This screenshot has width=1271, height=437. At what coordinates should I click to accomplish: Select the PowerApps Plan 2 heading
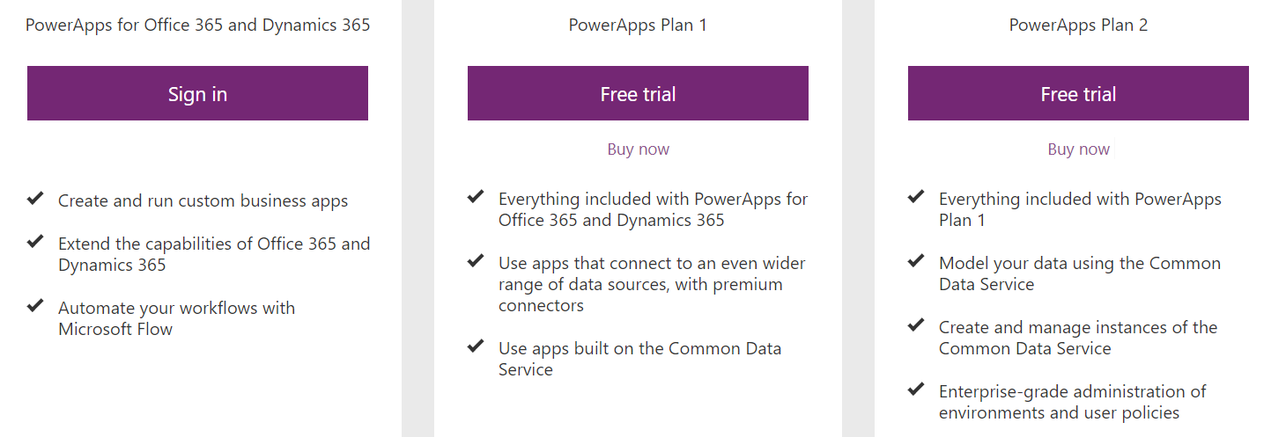tap(1078, 25)
